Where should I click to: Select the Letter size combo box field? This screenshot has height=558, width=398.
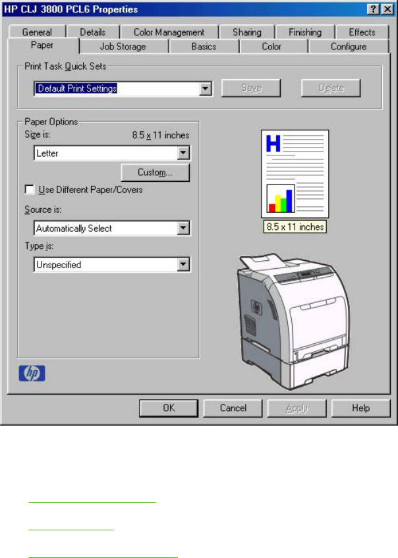click(x=112, y=153)
